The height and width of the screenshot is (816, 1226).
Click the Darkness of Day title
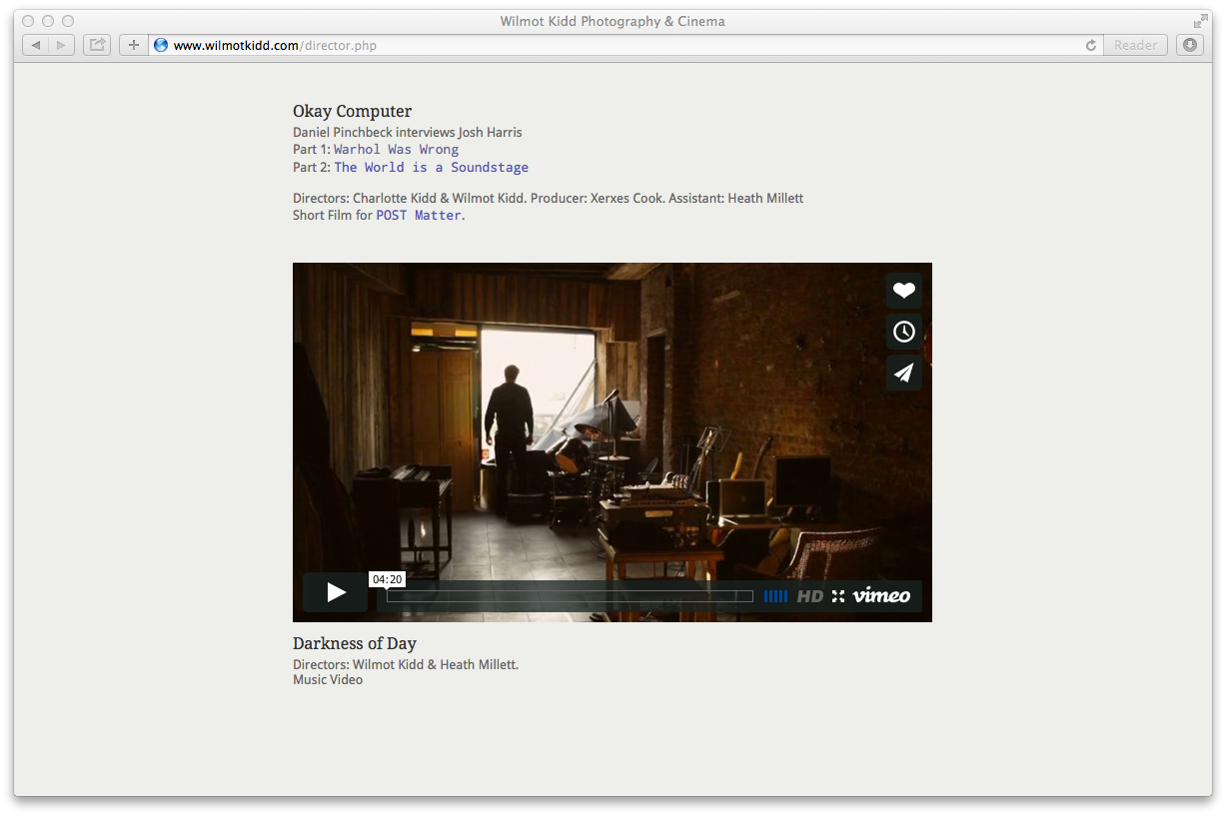tap(355, 643)
